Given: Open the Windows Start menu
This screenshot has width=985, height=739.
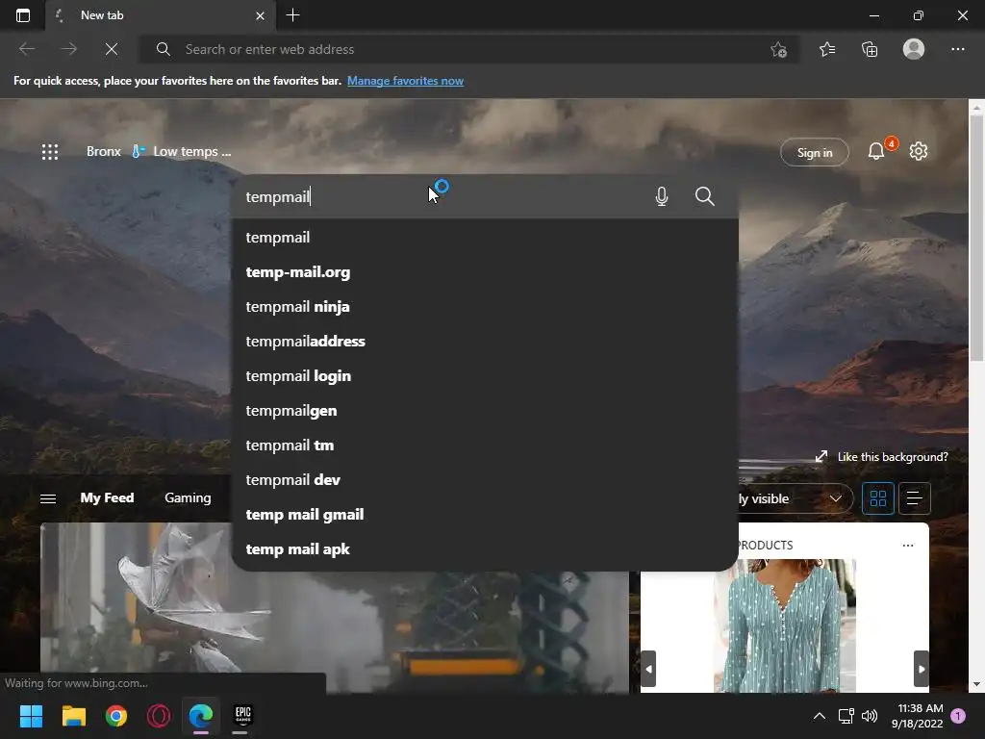Looking at the screenshot, I should click(31, 716).
